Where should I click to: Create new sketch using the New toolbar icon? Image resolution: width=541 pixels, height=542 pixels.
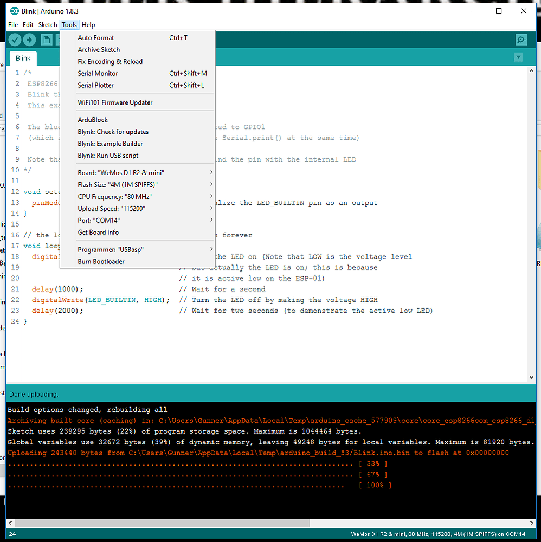[46, 39]
